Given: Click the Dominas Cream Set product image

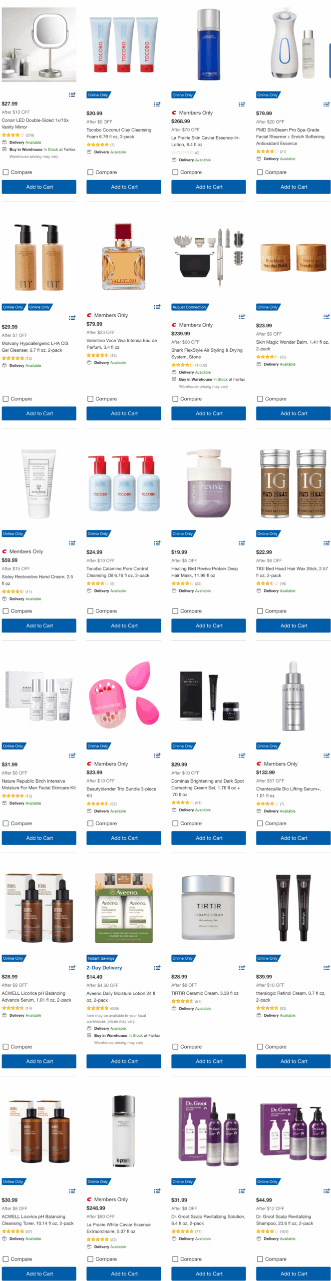Looking at the screenshot, I should click(x=209, y=696).
